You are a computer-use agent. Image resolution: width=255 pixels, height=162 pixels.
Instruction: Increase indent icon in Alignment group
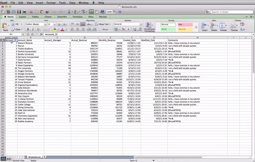point(94,29)
